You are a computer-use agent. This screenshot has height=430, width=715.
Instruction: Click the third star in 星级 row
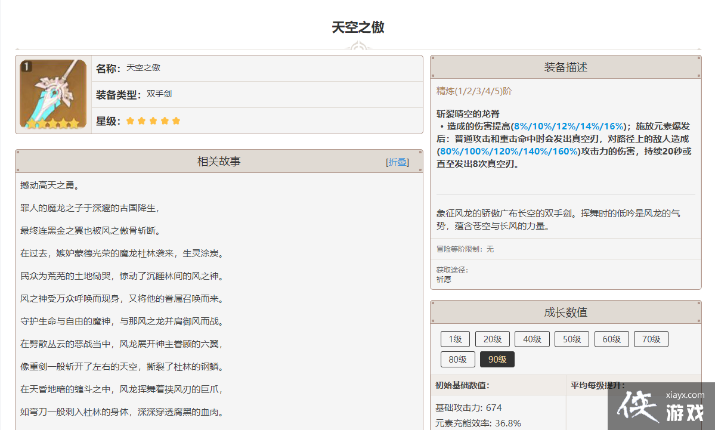click(153, 121)
